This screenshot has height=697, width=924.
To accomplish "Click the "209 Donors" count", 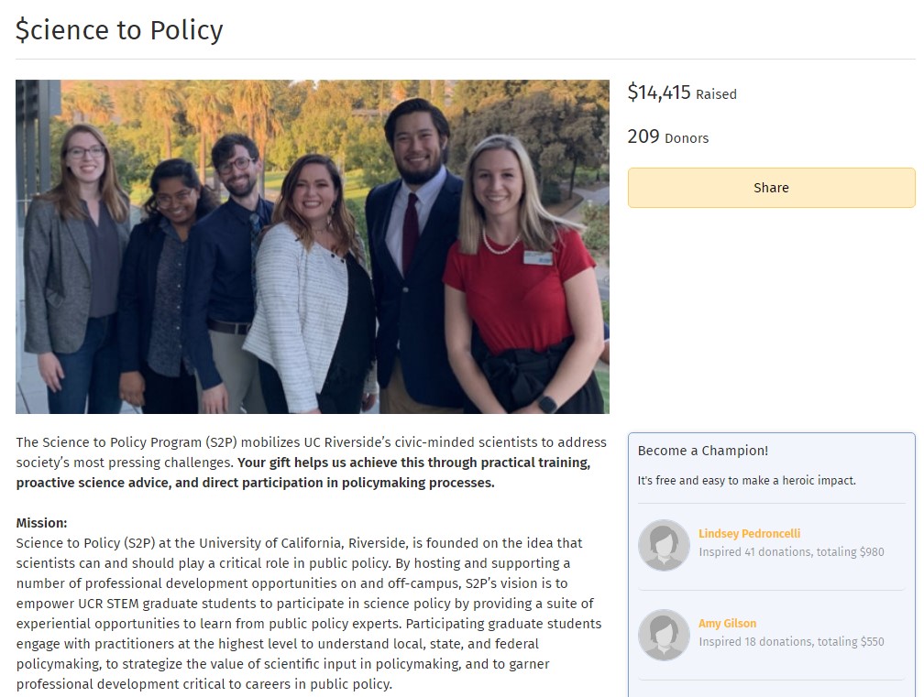I will (667, 137).
